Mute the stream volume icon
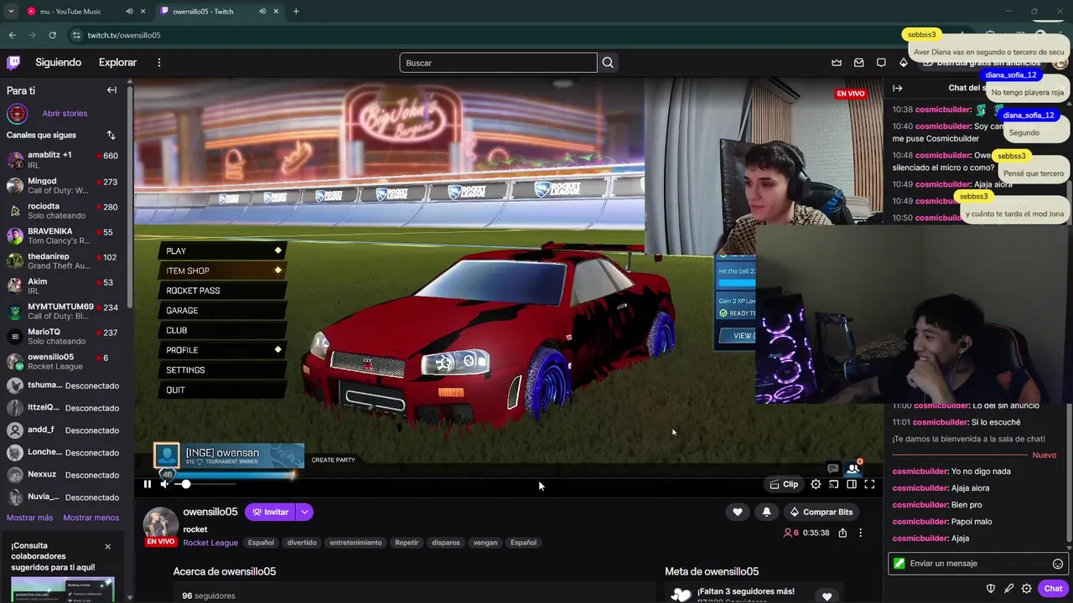 coord(165,484)
